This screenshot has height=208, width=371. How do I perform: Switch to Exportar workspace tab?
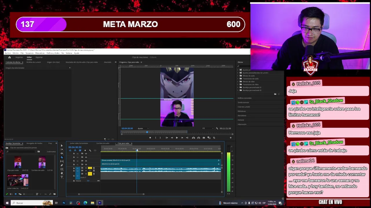(39, 57)
